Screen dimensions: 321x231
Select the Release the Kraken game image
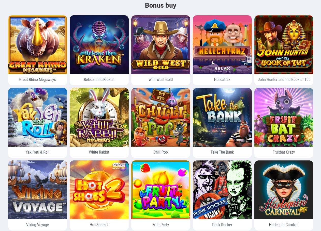tap(99, 45)
